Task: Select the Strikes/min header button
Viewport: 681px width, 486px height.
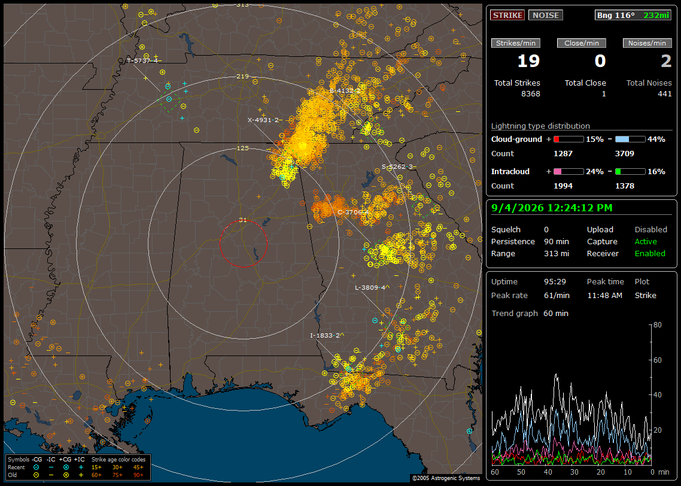Action: point(515,43)
